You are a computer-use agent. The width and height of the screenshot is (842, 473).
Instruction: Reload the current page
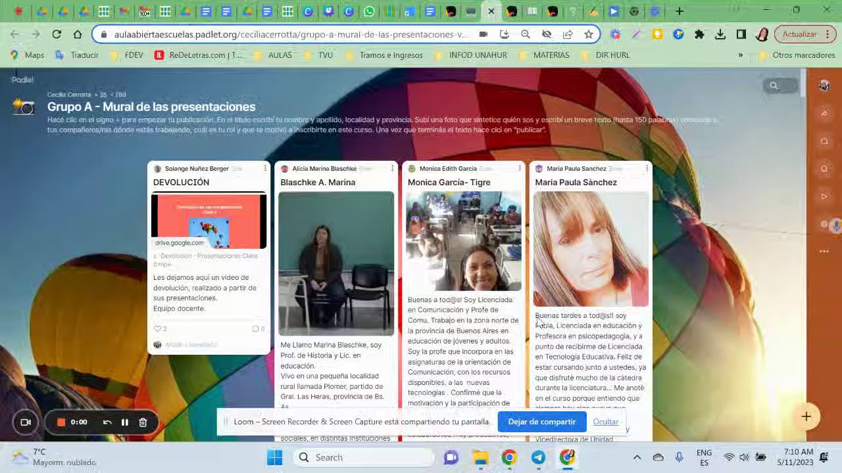point(57,34)
